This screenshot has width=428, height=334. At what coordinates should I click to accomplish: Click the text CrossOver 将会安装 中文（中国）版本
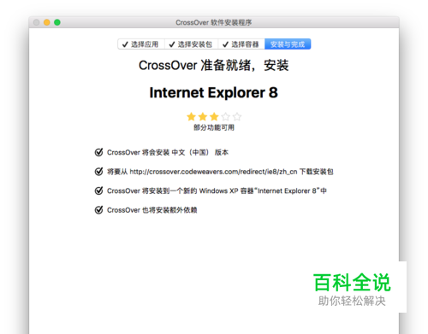point(168,152)
